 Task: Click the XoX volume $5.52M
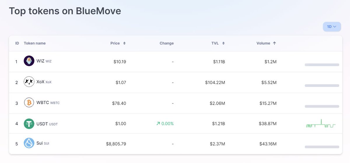tap(269, 82)
